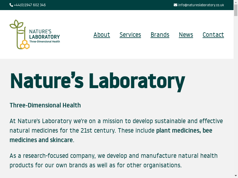This screenshot has height=178, width=238.
Task: Go to the Services menu item
Action: pos(130,35)
